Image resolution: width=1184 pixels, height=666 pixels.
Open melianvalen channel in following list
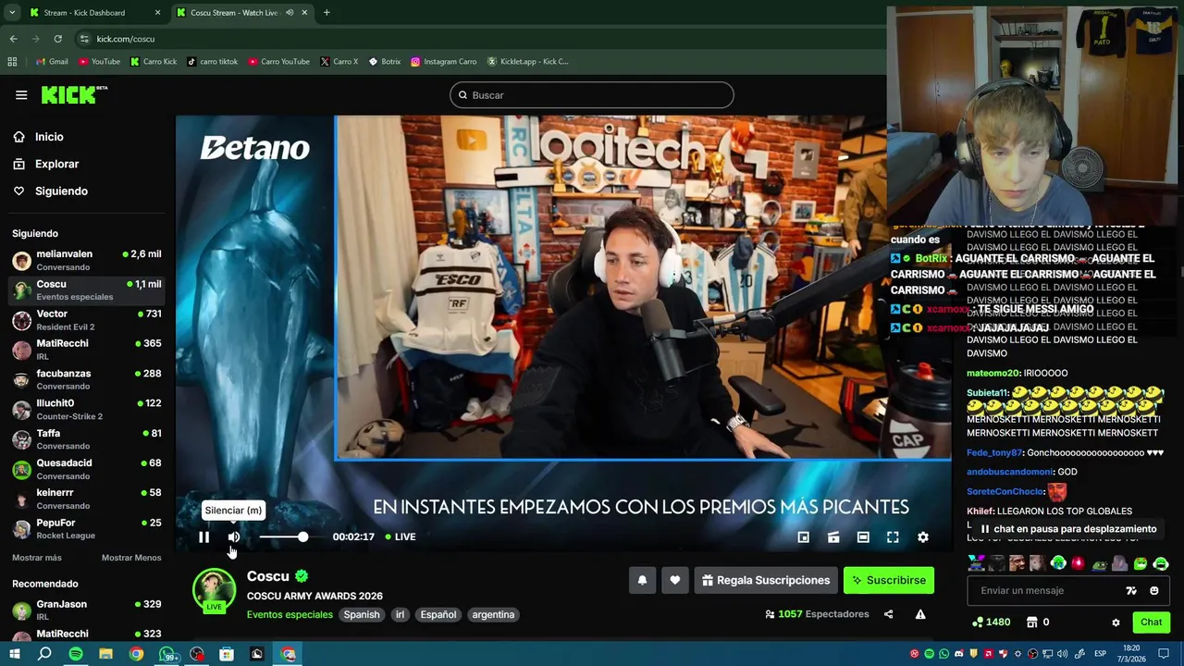87,260
